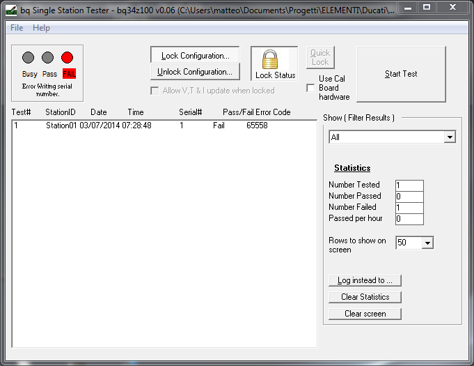The height and width of the screenshot is (366, 474).
Task: Click the Error Writing serial number message
Action: pos(47,90)
